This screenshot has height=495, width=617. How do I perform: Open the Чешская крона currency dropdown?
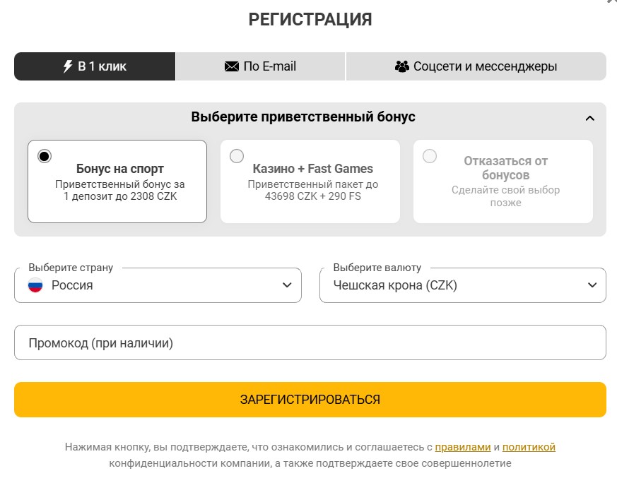tap(594, 286)
